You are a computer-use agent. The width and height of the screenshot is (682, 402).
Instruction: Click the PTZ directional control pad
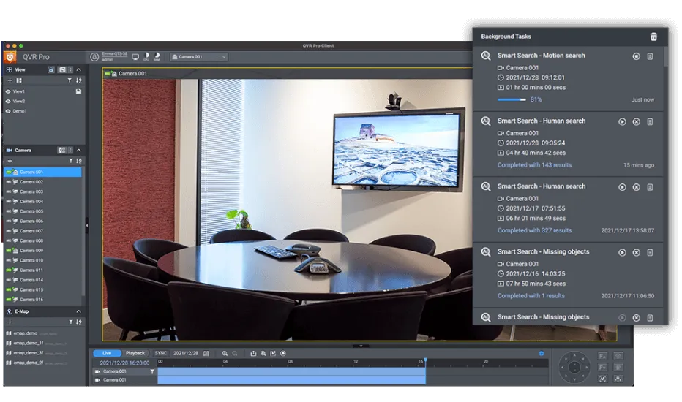coord(574,366)
